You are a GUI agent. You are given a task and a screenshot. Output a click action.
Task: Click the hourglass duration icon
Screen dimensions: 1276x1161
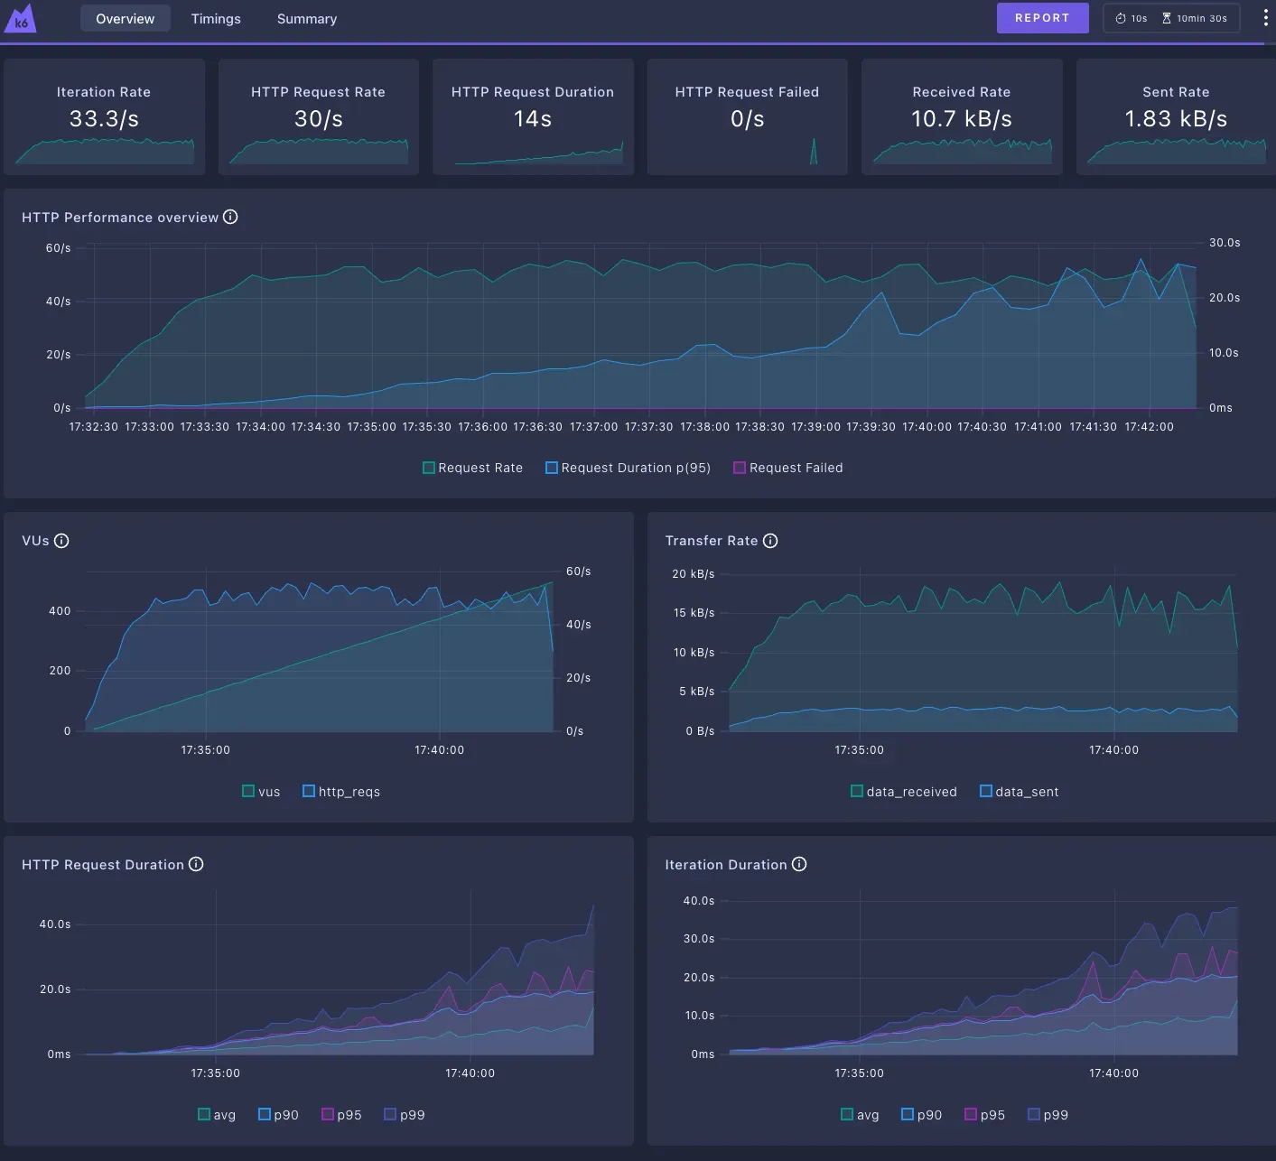coord(1166,18)
